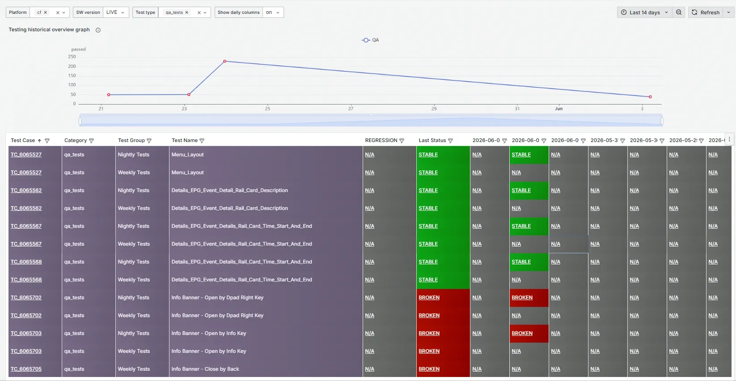This screenshot has width=736, height=381.
Task: Click daily STABLE cell for TC_6065568 Nightly
Action: click(521, 262)
